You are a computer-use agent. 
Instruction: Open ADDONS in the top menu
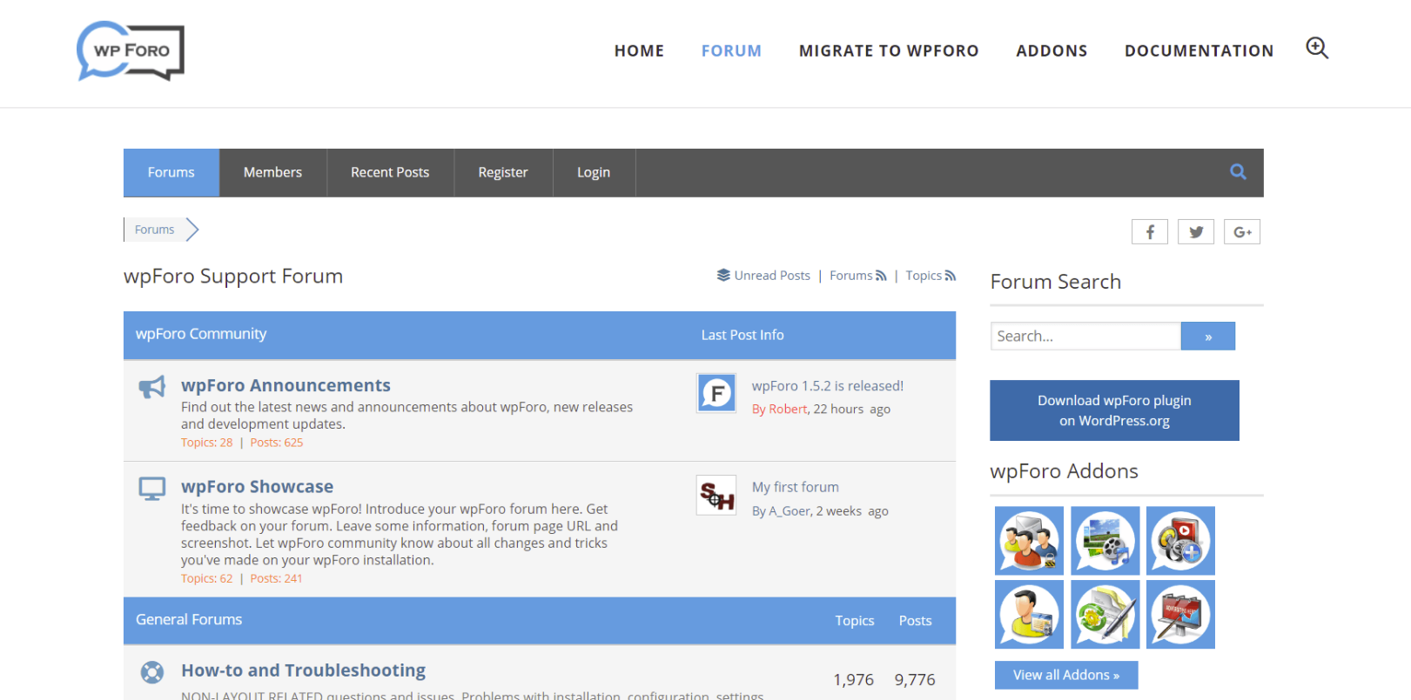pyautogui.click(x=1052, y=51)
